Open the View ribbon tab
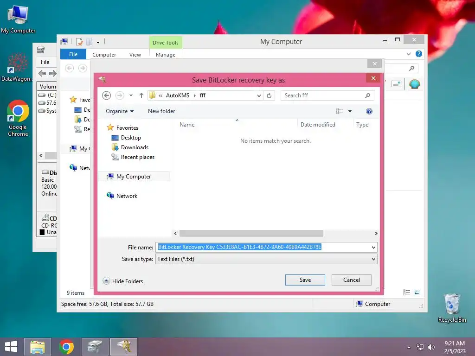 tap(135, 55)
